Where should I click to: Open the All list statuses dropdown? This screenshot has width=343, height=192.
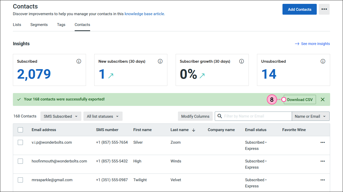[x=103, y=116]
